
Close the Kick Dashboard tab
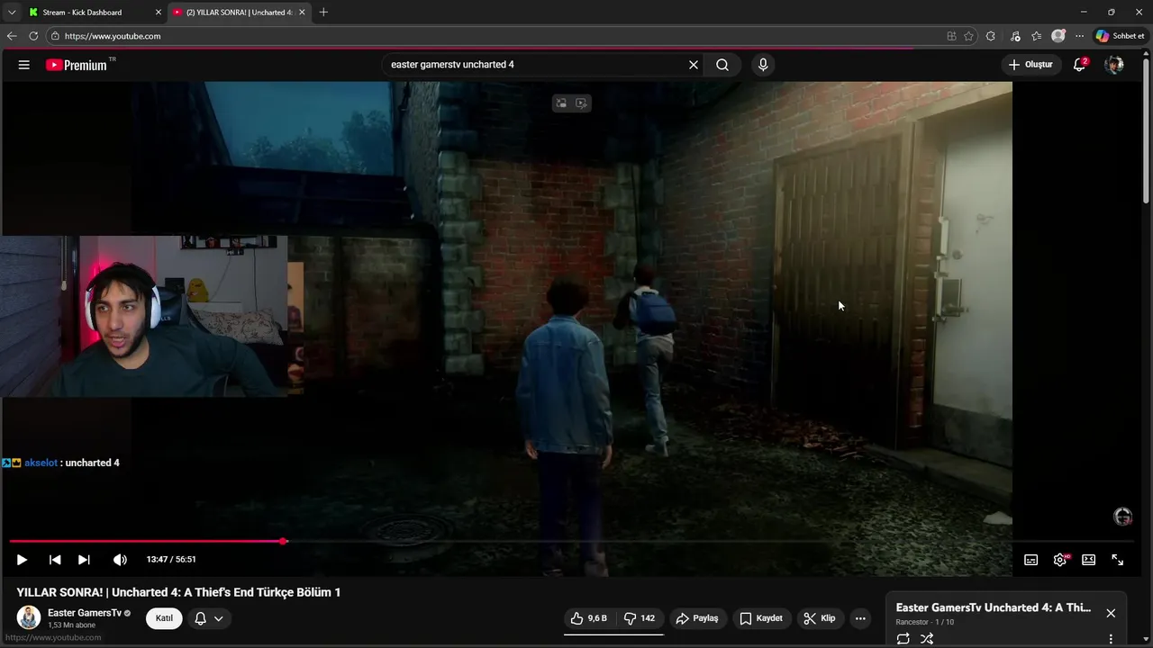point(158,13)
